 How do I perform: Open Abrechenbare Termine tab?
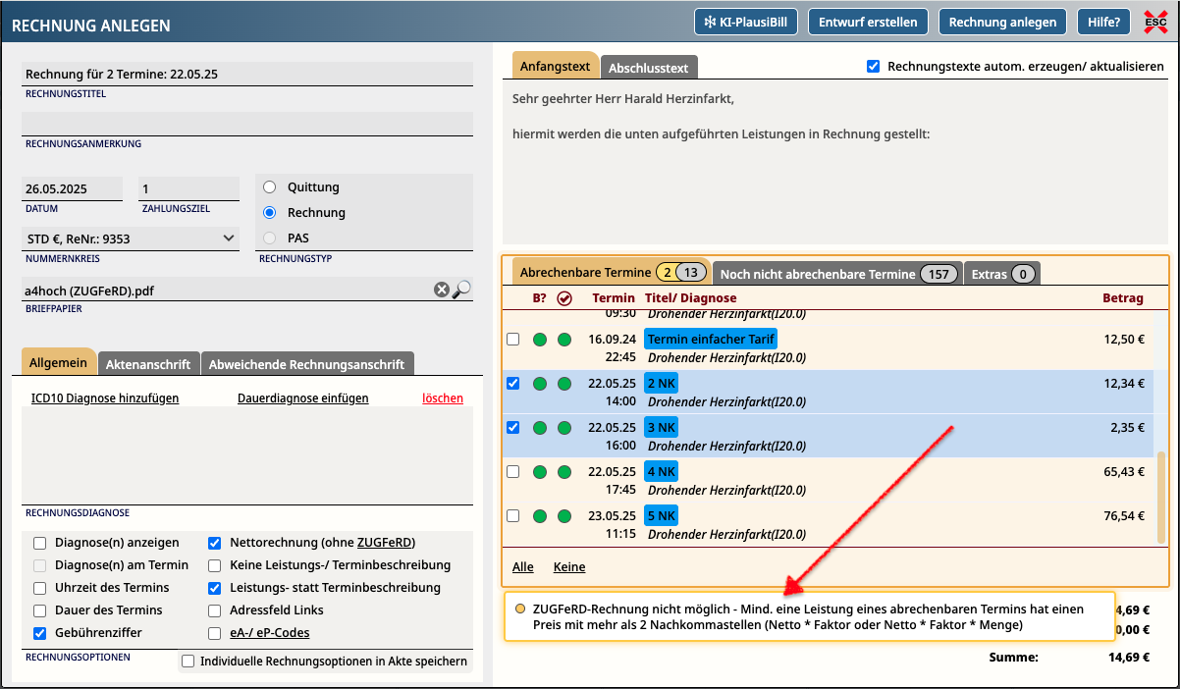tap(611, 272)
